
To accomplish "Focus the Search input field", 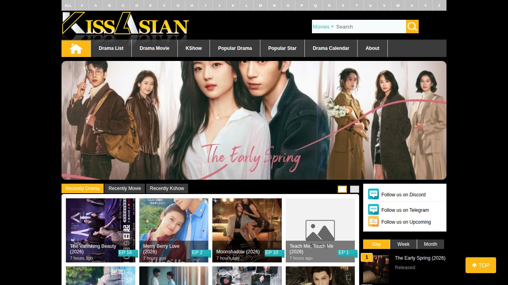I will pyautogui.click(x=370, y=27).
